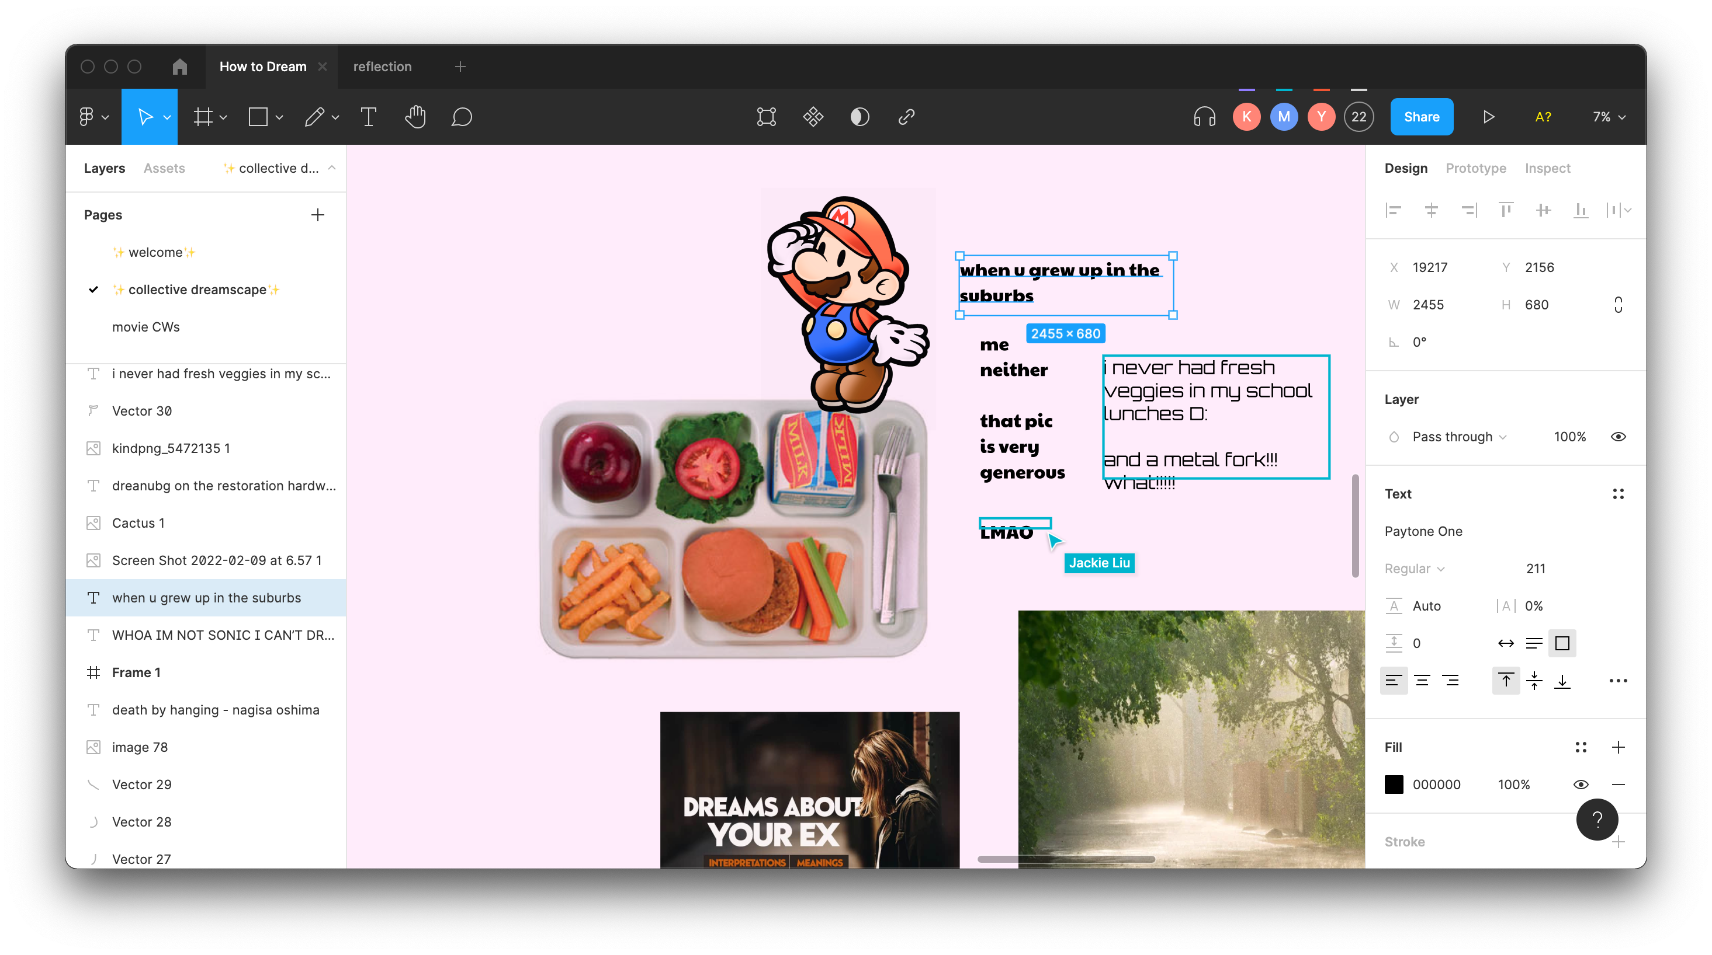The width and height of the screenshot is (1712, 955).
Task: Select the Text tool in toolbar
Action: click(368, 117)
